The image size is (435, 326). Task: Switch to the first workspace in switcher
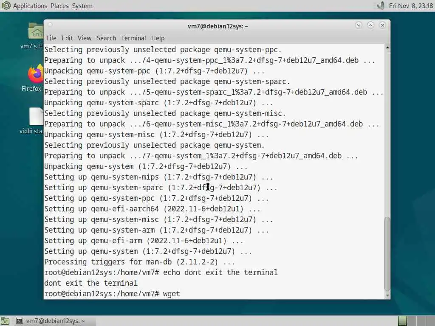point(402,321)
